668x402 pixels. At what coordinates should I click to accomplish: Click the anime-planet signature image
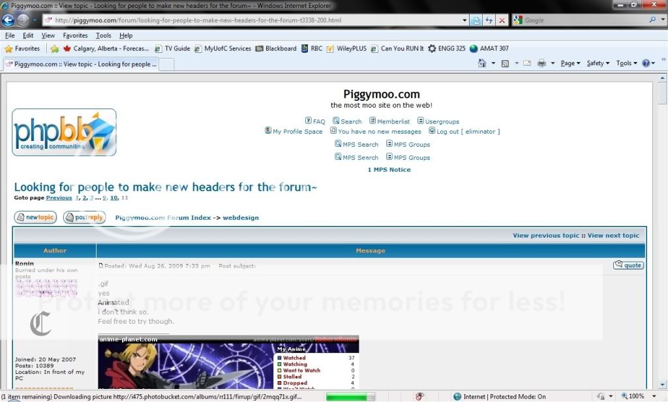click(228, 362)
